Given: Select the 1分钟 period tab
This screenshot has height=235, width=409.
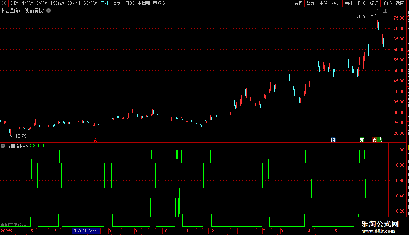Looking at the screenshot, I should click(x=28, y=3).
